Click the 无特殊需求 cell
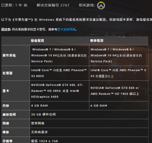152x143 pixels. click(x=89, y=132)
